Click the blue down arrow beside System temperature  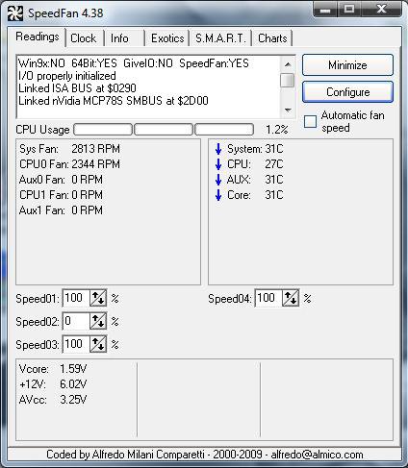click(218, 149)
